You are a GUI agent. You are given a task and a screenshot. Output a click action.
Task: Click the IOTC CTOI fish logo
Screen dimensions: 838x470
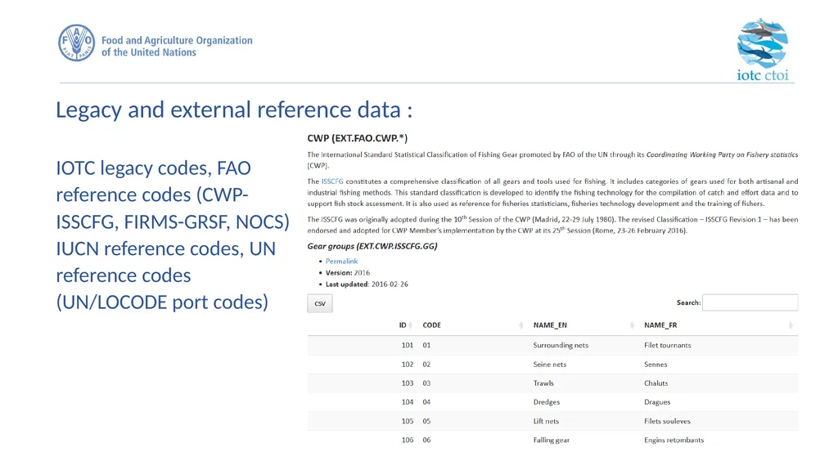[x=763, y=49]
